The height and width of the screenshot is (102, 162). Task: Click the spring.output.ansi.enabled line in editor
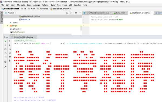point(107,20)
